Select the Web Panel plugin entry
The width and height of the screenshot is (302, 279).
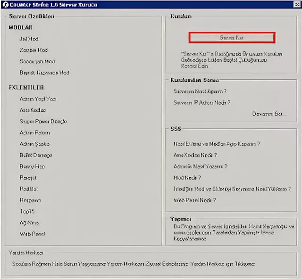point(33,234)
